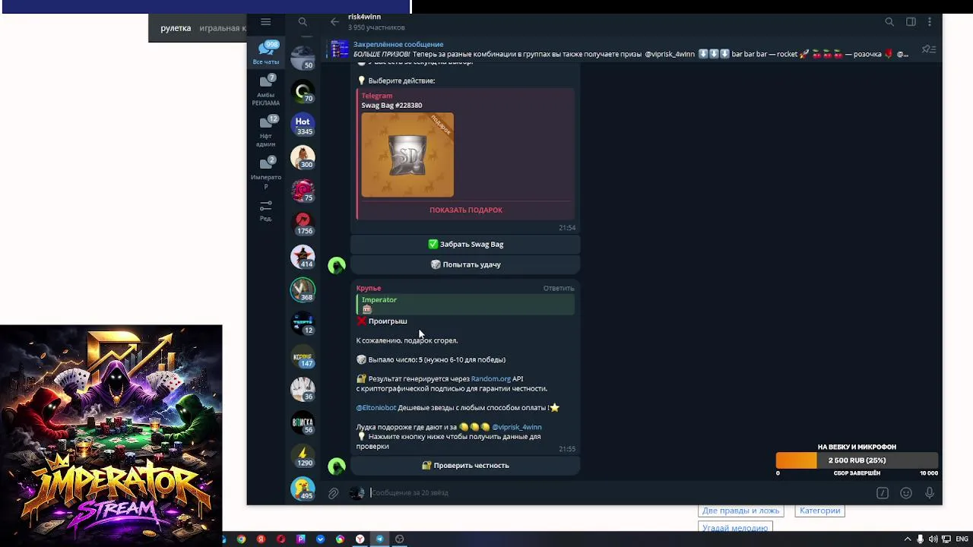
Task: Open chat with 50 unread badge
Action: point(303,58)
